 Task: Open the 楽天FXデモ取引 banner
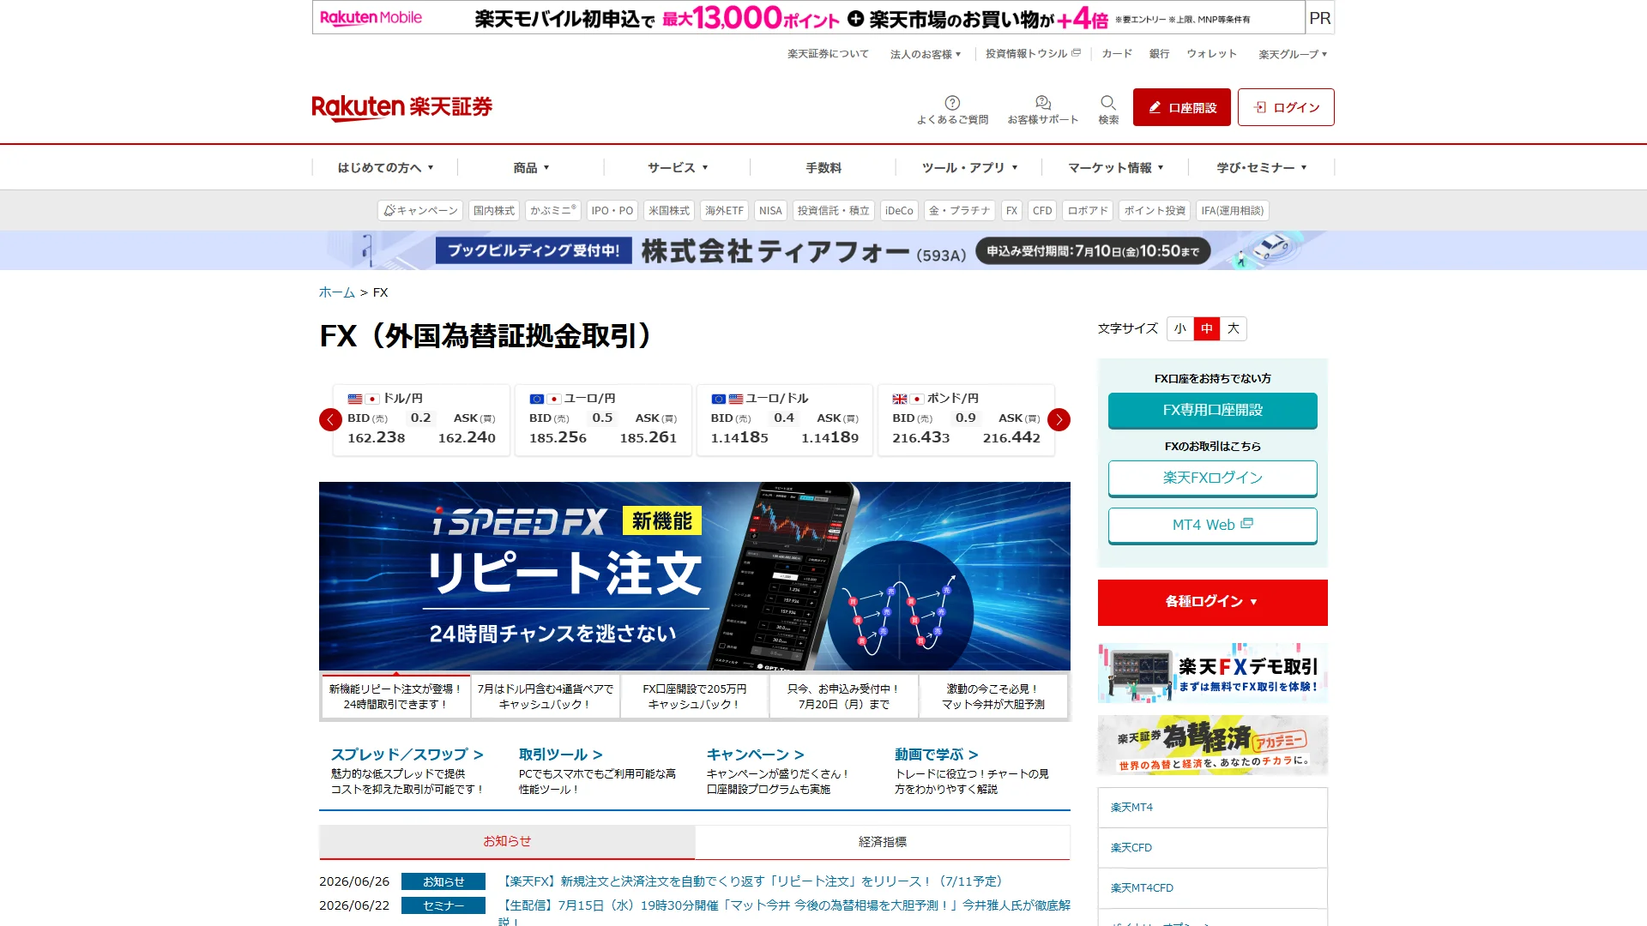tap(1212, 673)
